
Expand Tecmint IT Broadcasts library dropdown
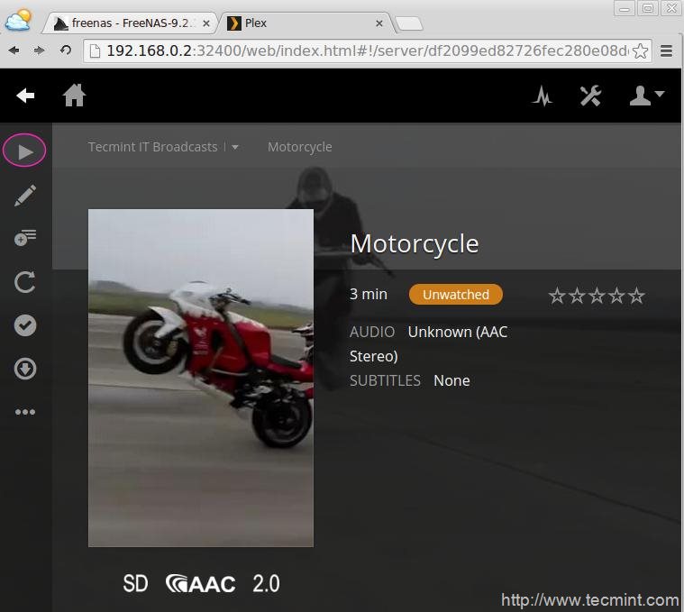point(235,147)
